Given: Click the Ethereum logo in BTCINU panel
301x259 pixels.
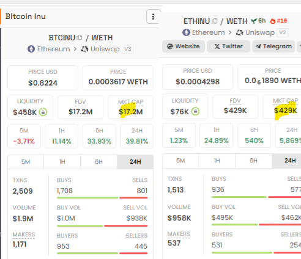Looking at the screenshot, I should [x=31, y=49].
